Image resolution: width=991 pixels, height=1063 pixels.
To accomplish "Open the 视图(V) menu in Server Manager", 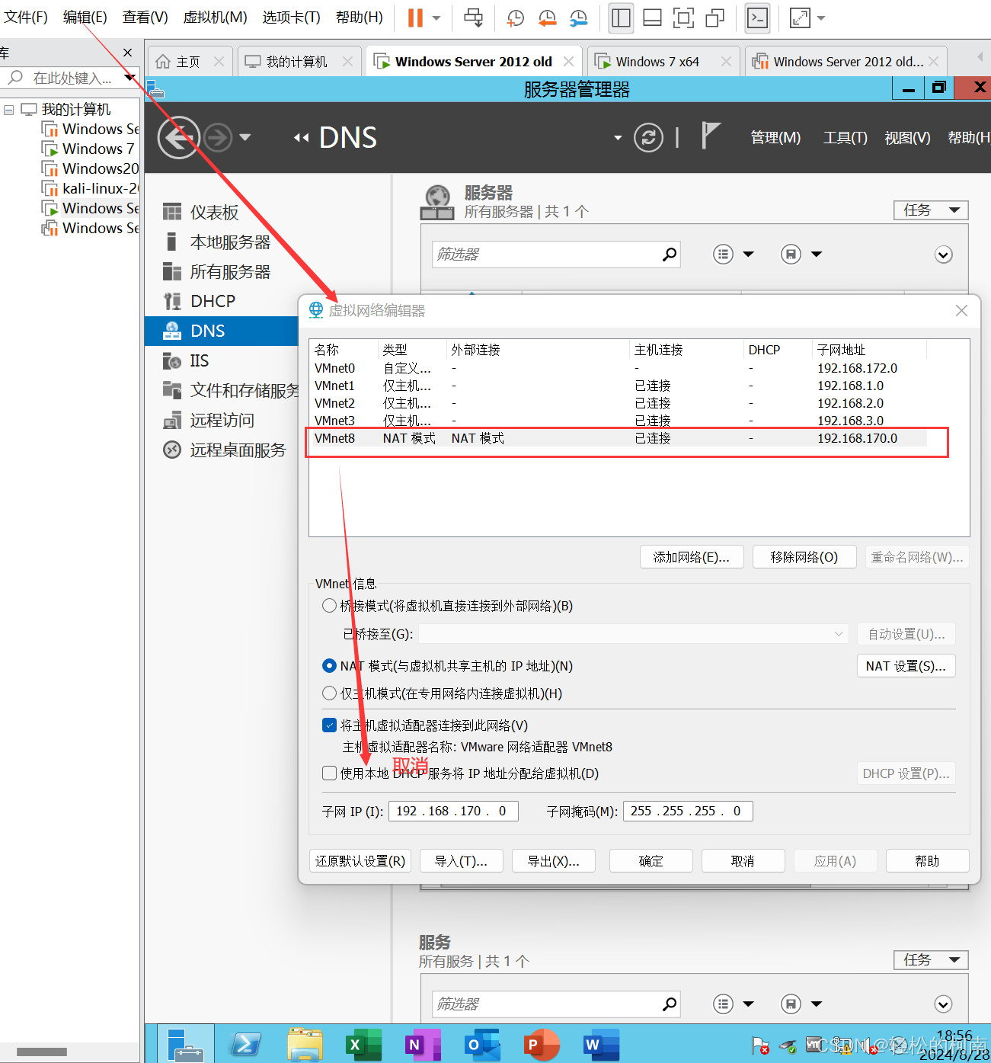I will tap(907, 138).
